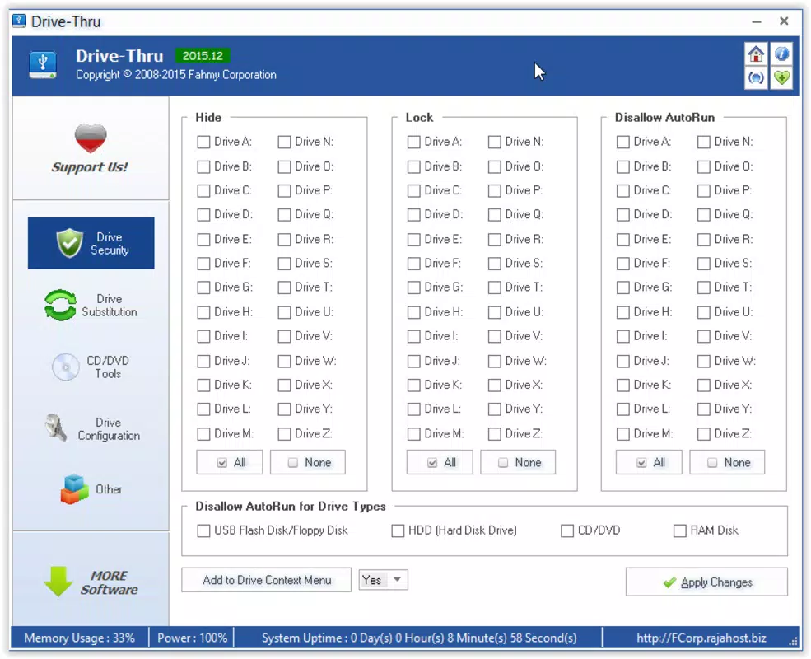The height and width of the screenshot is (659, 811).
Task: Click the red Support Us heart
Action: tap(91, 138)
